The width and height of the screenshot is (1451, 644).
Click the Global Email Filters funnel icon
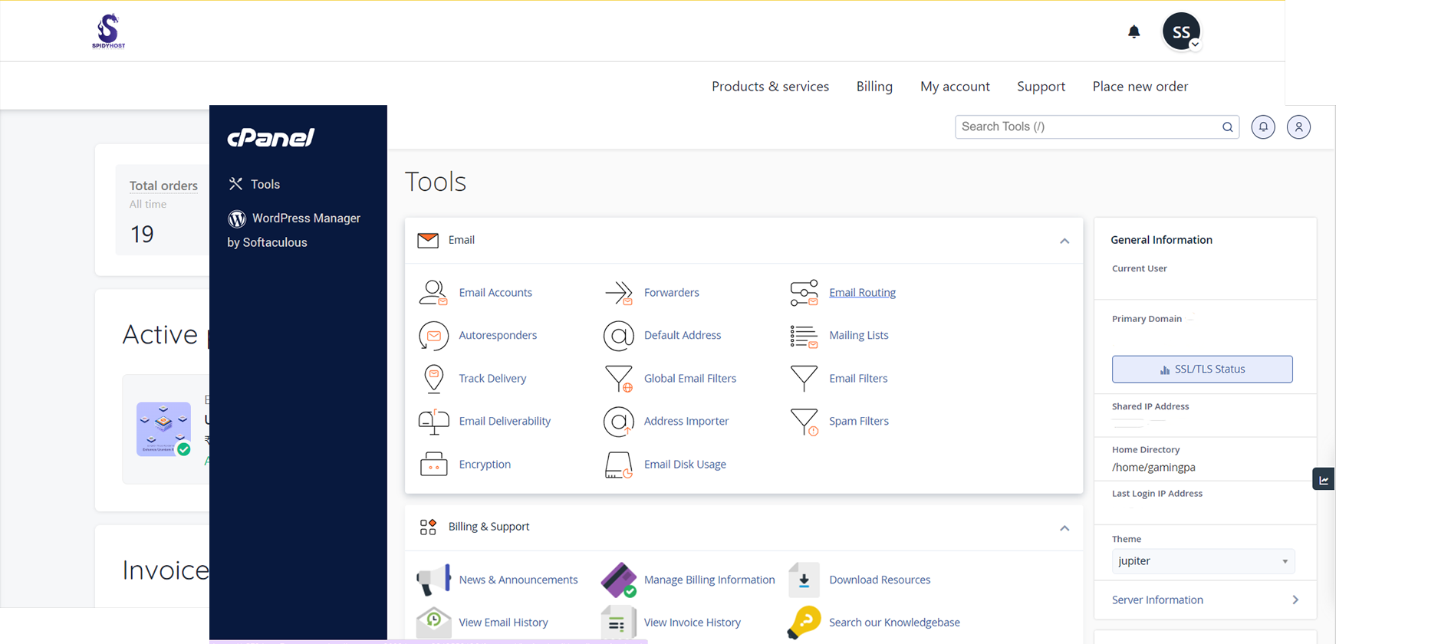pyautogui.click(x=619, y=379)
